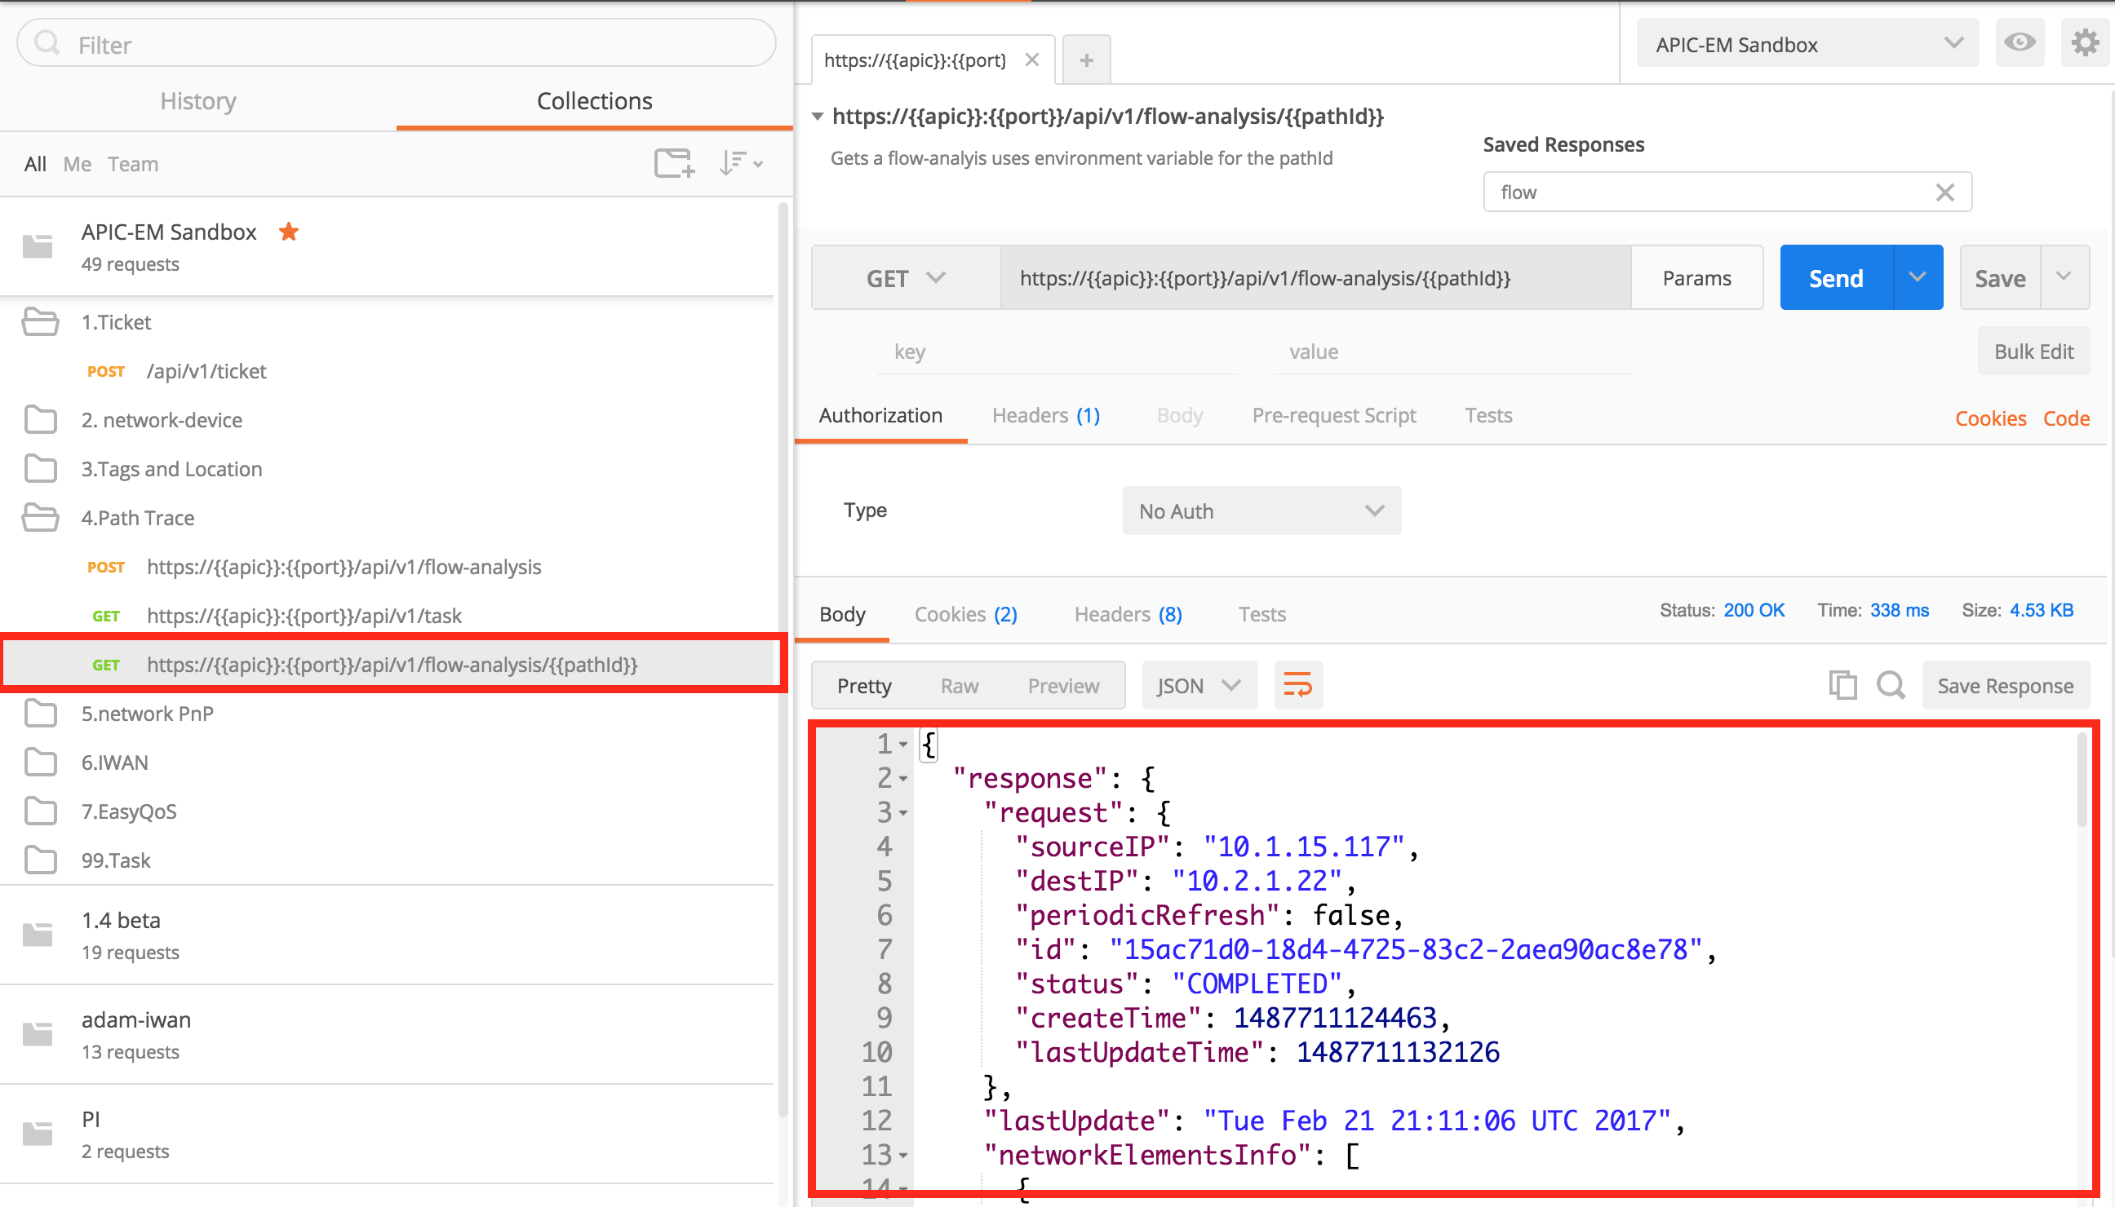
Task: Open the GET method dropdown
Action: tap(905, 278)
